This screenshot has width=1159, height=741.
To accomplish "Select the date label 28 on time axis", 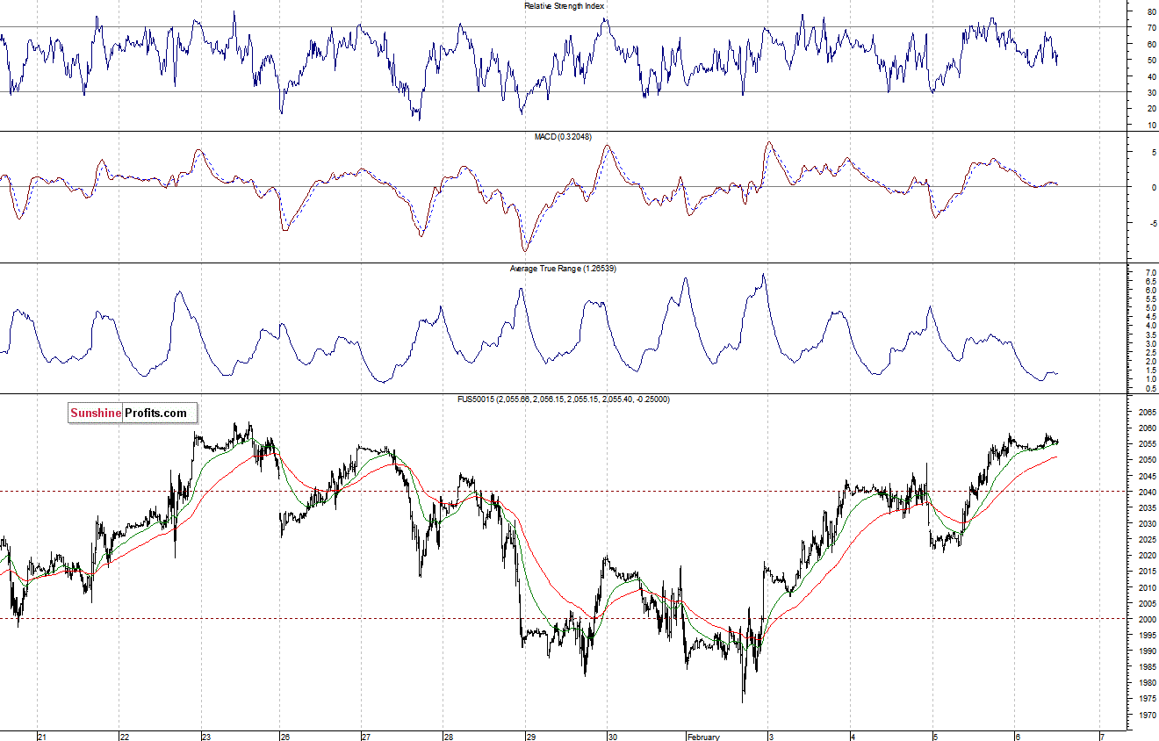I will point(447,736).
